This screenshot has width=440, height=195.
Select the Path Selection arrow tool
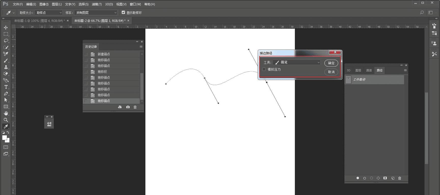[6, 100]
